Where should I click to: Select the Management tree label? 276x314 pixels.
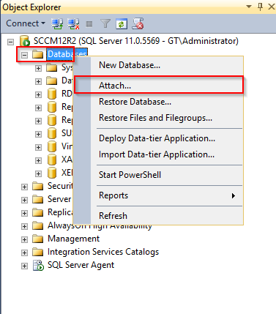pos(74,239)
